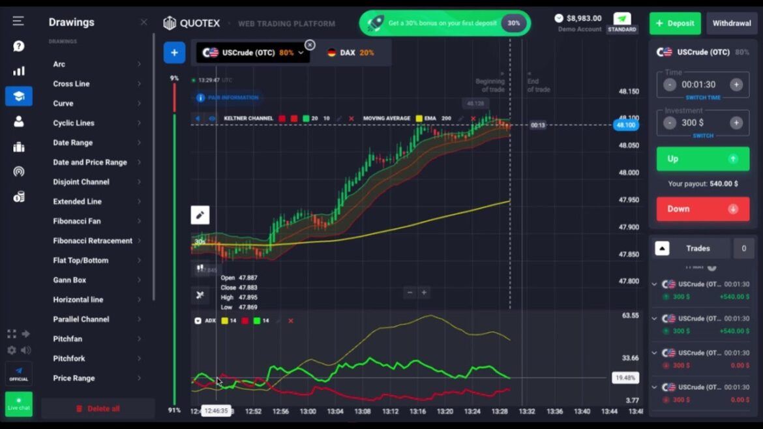763x429 pixels.
Task: Switch to the DAX asset tab
Action: coord(351,53)
